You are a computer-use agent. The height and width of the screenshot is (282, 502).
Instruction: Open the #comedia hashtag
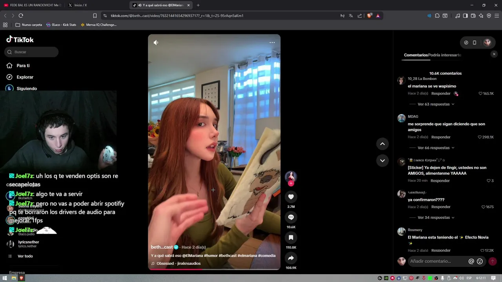pyautogui.click(x=267, y=256)
